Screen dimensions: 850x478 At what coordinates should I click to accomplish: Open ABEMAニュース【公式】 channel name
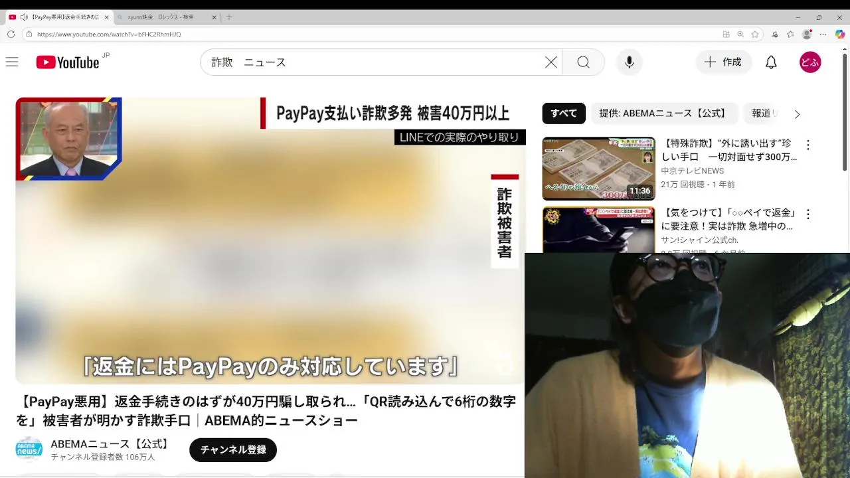point(111,443)
